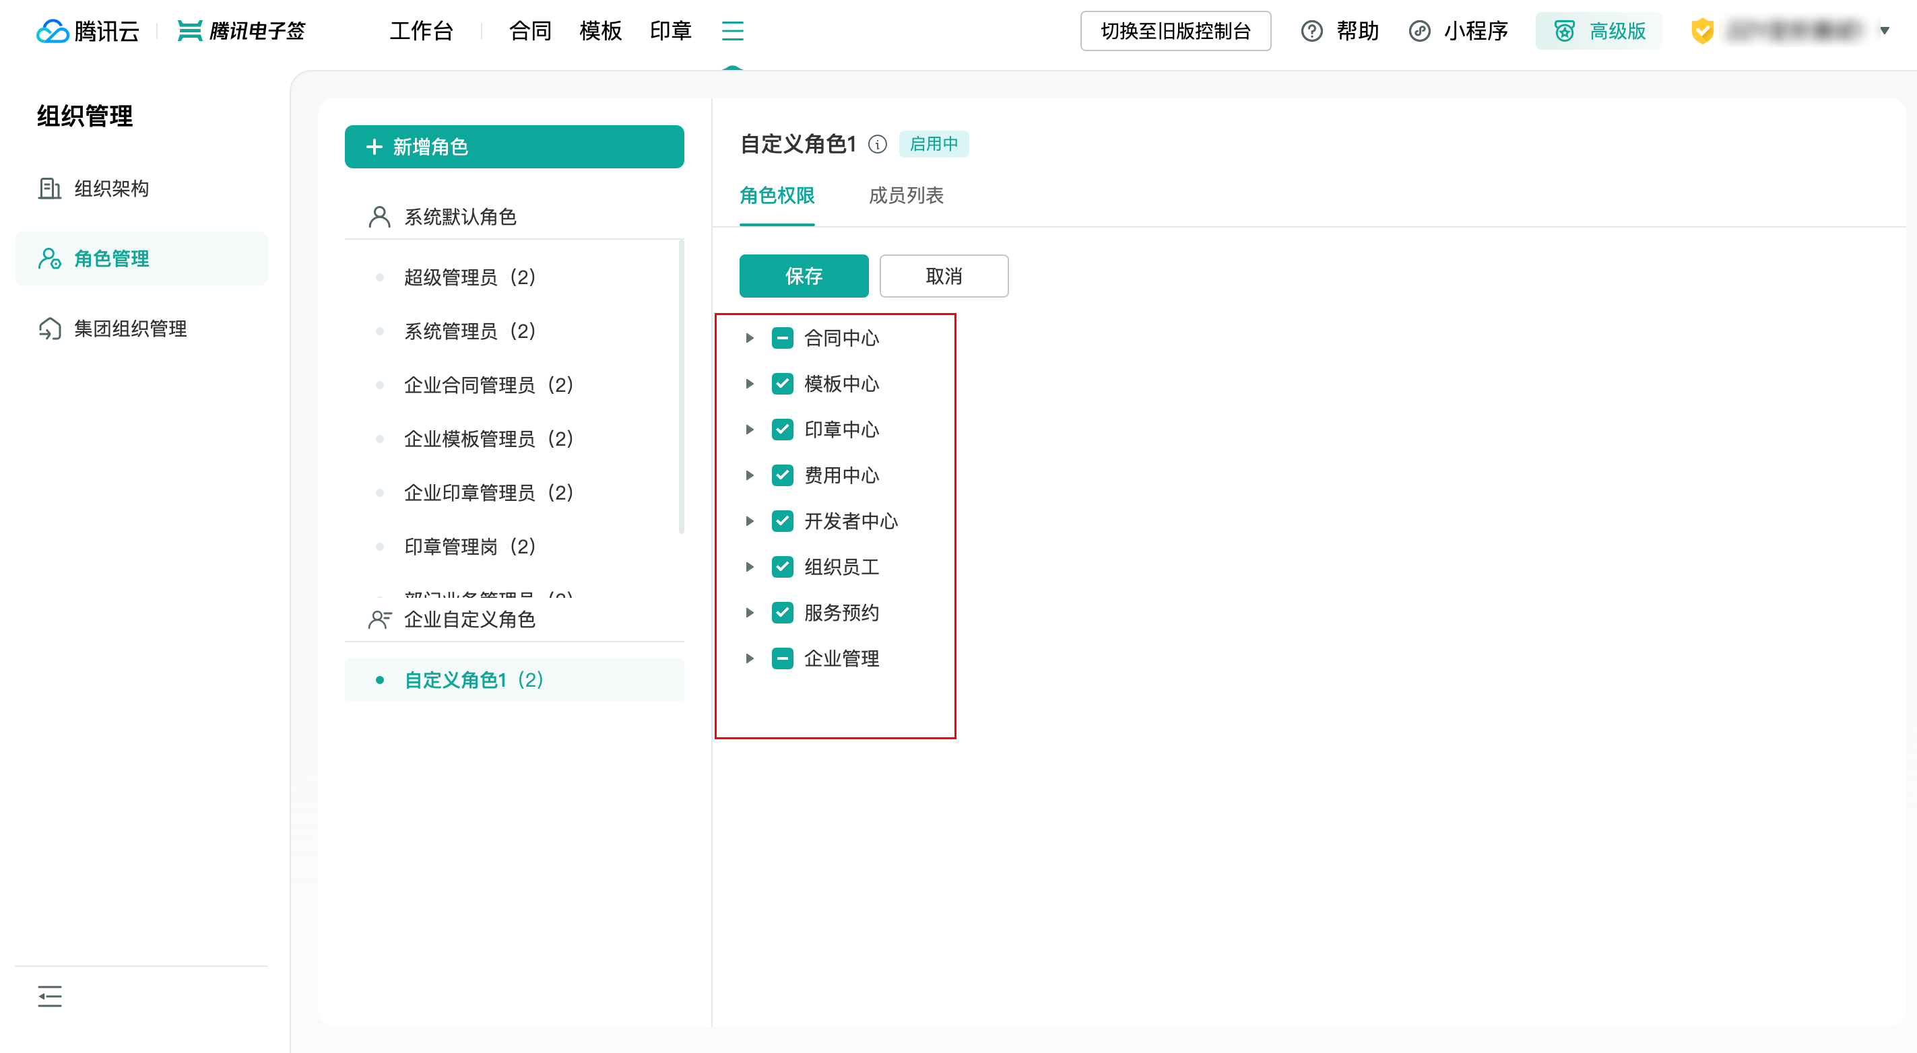Click the 高级版 badge icon
This screenshot has height=1053, width=1917.
click(1563, 31)
